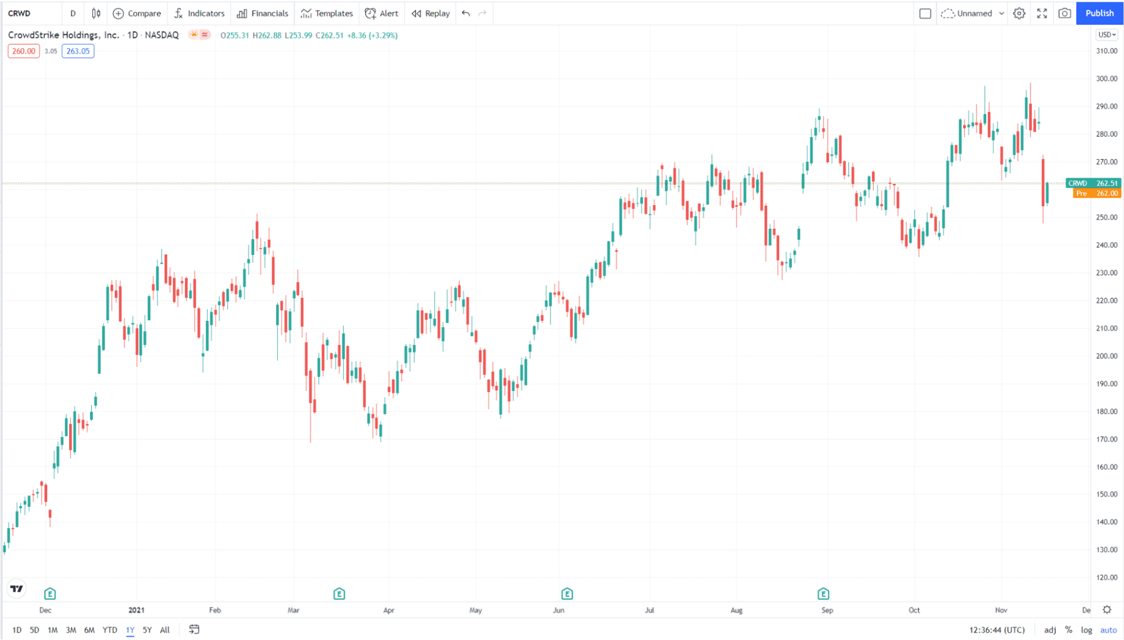The height and width of the screenshot is (640, 1124).
Task: Click the approximate-data wave icon
Action: (x=205, y=35)
